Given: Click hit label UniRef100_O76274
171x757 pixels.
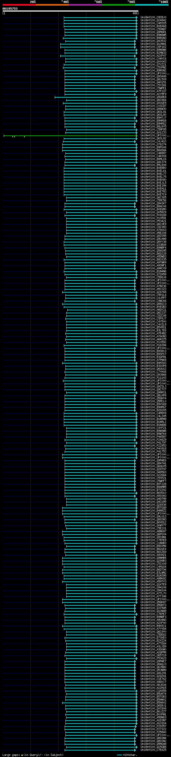Looking at the screenshot, I should point(153,144).
